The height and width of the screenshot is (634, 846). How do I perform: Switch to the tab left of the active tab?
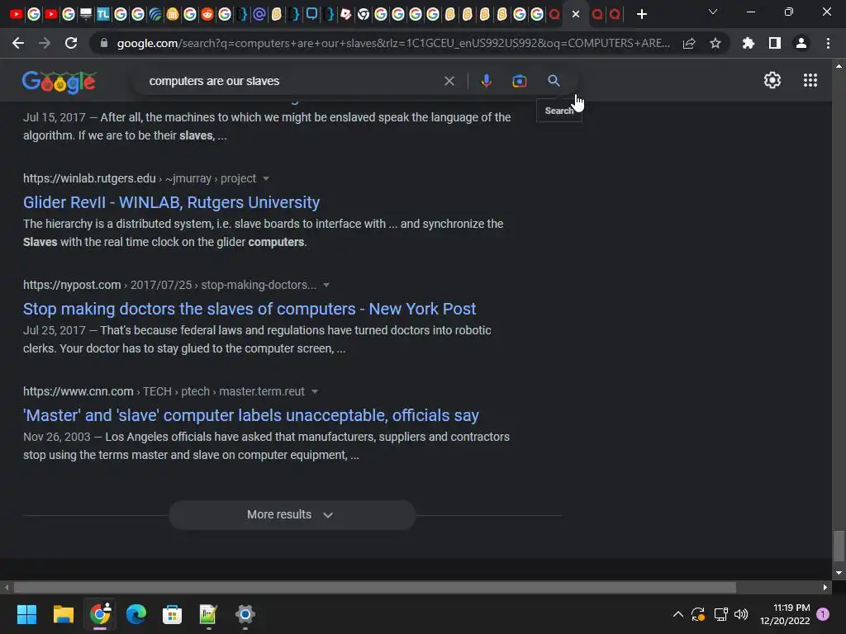[554, 14]
